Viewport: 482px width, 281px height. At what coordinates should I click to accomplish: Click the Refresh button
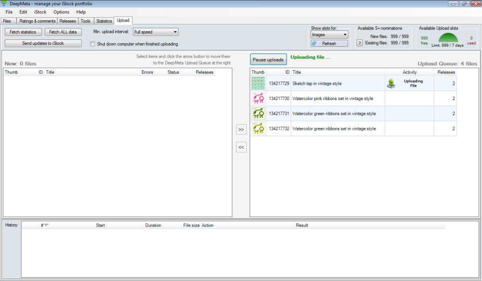pyautogui.click(x=329, y=44)
